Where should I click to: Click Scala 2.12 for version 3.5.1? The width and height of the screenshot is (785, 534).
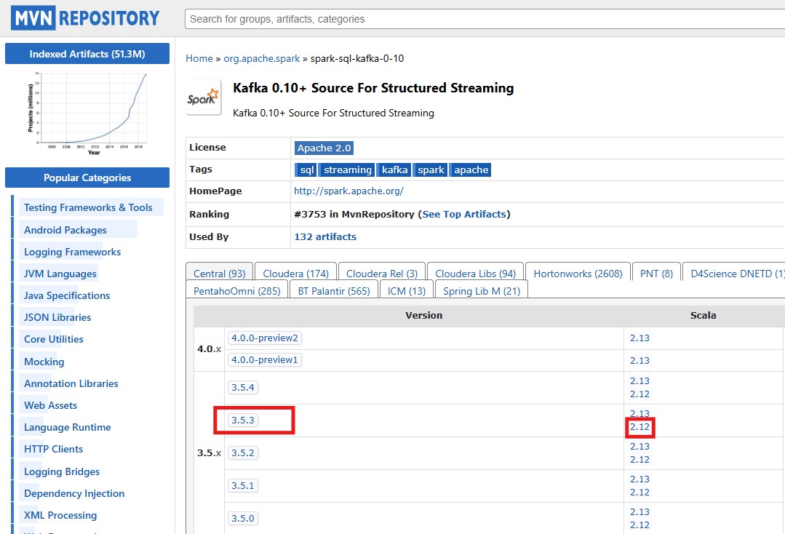(x=639, y=493)
